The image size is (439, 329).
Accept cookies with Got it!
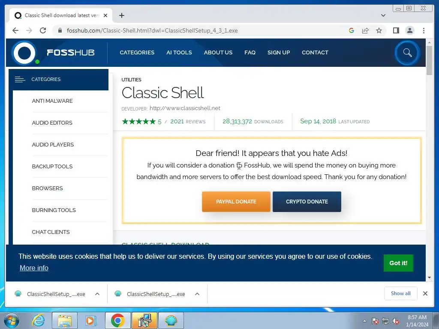pos(398,263)
